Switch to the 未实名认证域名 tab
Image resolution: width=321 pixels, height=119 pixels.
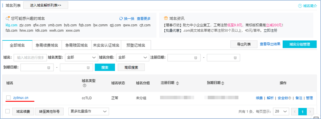tap(106, 45)
